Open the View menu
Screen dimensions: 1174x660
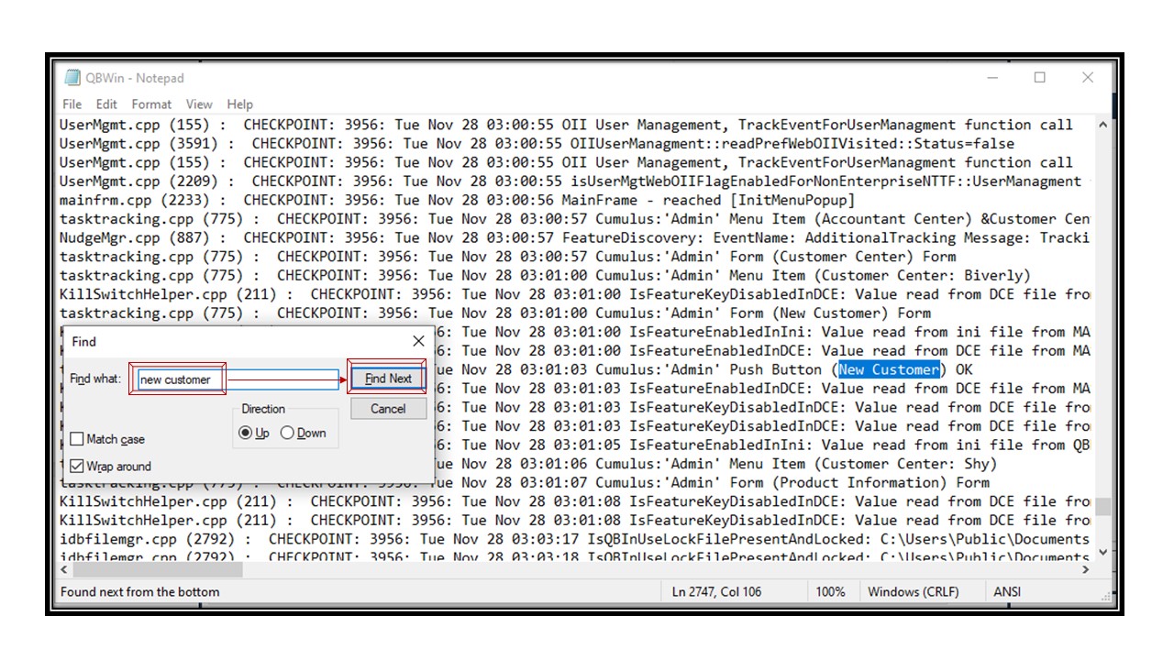coord(199,104)
